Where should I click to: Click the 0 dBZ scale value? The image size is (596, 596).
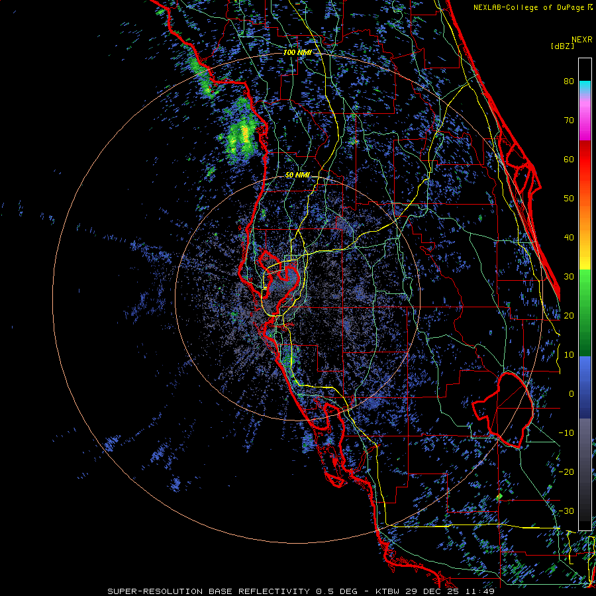[571, 394]
